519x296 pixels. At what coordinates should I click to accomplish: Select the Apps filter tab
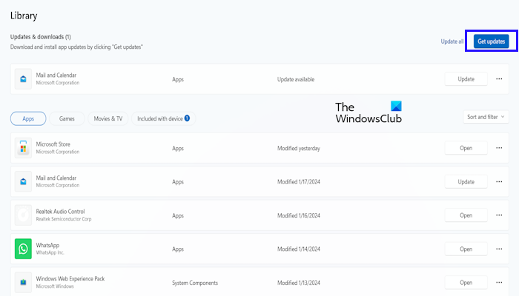coord(28,118)
